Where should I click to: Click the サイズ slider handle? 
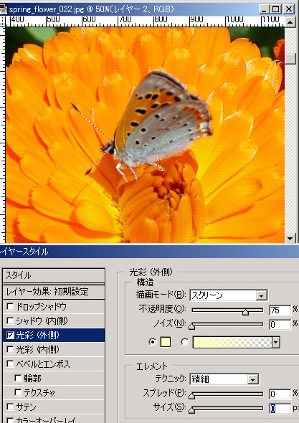(191, 410)
